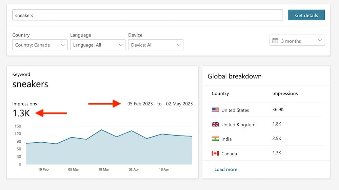
Task: Focus the sneakers keyword search field
Action: pos(147,15)
